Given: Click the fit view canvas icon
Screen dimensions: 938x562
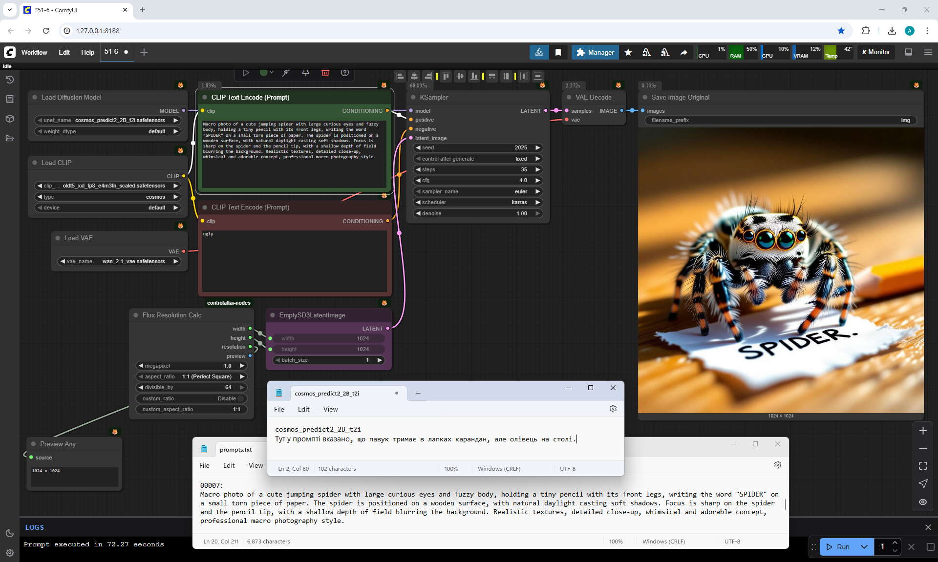Looking at the screenshot, I should coord(923,466).
